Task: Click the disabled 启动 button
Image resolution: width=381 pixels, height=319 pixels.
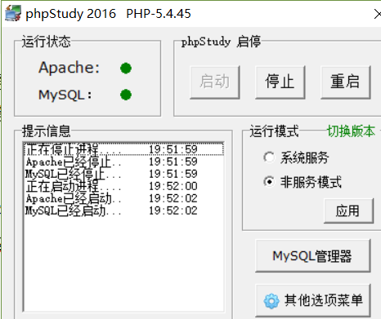Action: (x=215, y=82)
